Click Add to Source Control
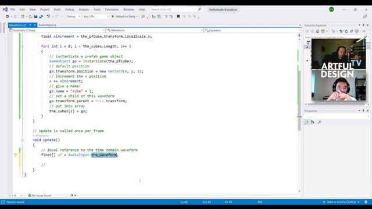 point(341,202)
